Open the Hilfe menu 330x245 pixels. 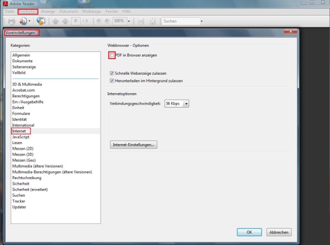coord(126,11)
